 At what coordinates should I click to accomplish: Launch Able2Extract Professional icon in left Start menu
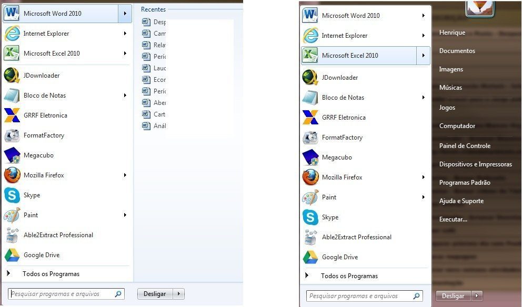(x=12, y=235)
